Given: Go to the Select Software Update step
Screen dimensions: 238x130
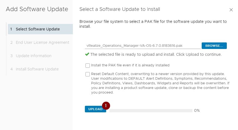Looking at the screenshot, I should pos(38,29).
